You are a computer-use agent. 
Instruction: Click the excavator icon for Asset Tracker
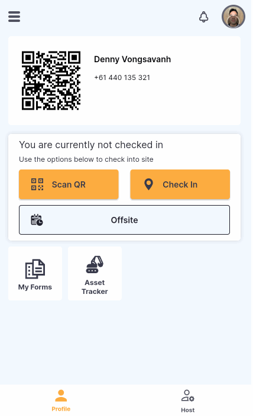[95, 264]
